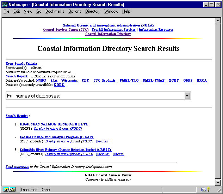Open the Edit menu
This screenshot has height=194, width=223.
[17, 11]
